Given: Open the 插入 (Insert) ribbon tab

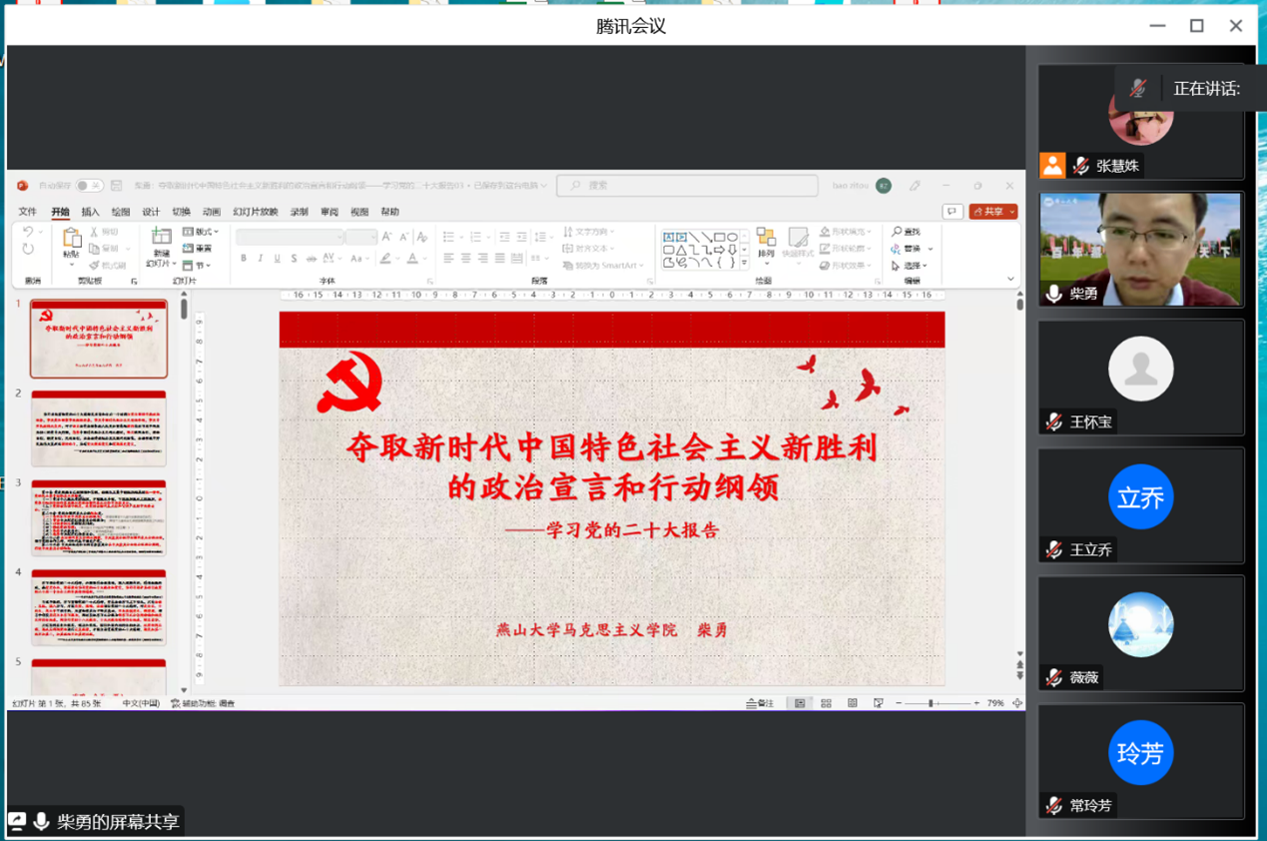Looking at the screenshot, I should coord(90,212).
